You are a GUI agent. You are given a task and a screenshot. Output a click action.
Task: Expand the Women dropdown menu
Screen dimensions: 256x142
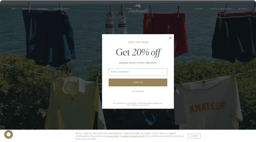coord(27,9)
